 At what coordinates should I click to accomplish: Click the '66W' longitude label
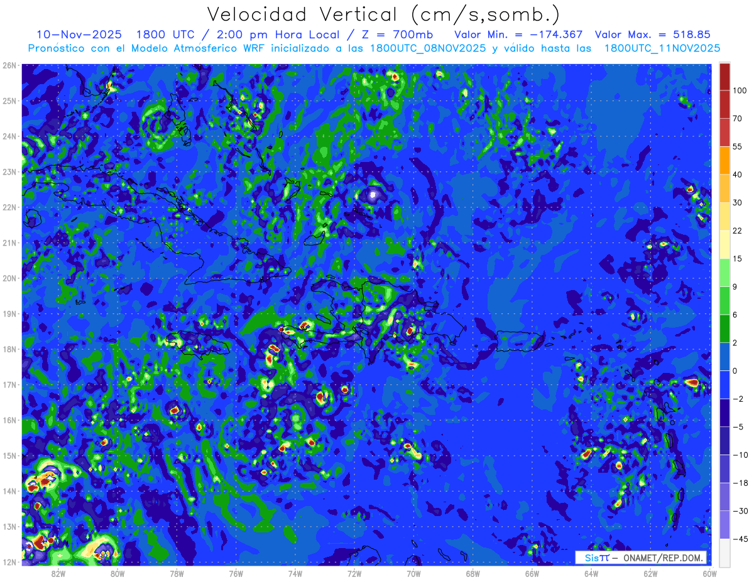click(x=532, y=573)
